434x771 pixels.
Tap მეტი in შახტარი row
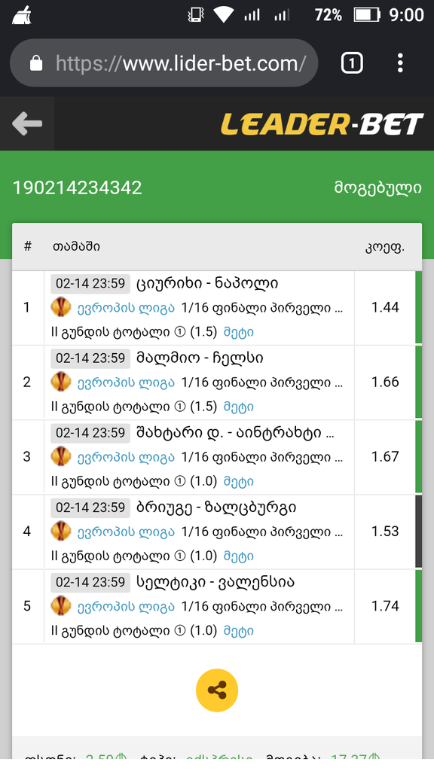click(x=239, y=482)
